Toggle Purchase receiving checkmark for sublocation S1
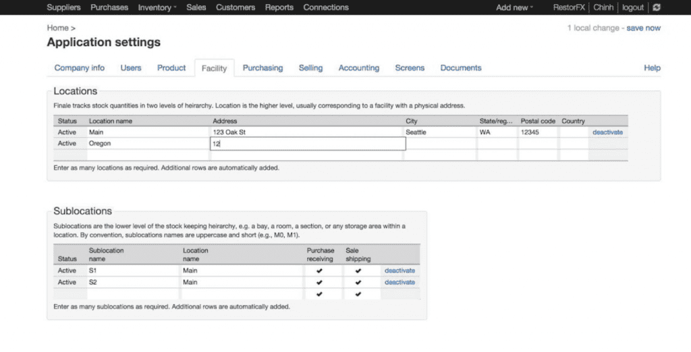This screenshot has height=352, width=691. tap(319, 271)
